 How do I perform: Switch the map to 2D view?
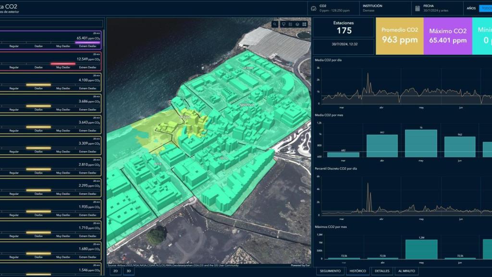tap(115, 271)
